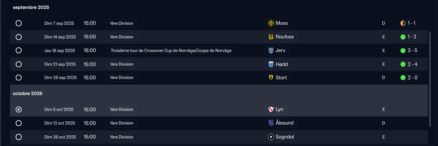438x146 pixels.
Task: Click the Sogndal club crest icon
Action: [271, 137]
